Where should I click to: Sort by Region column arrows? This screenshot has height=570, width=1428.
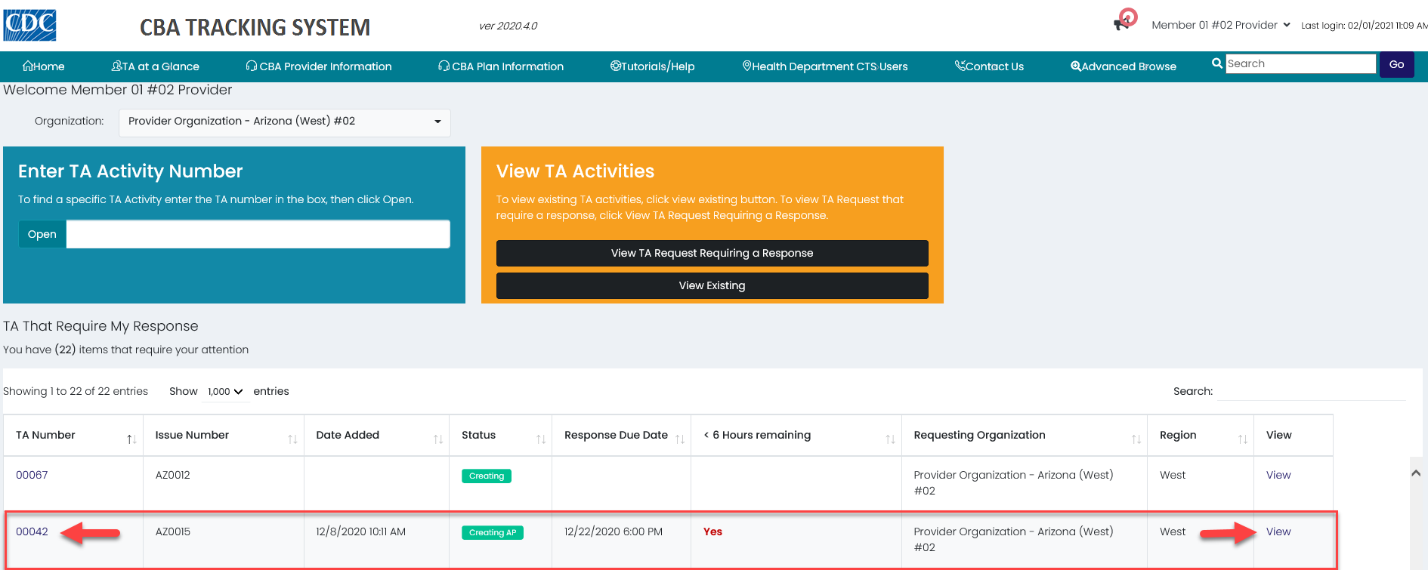[1242, 439]
